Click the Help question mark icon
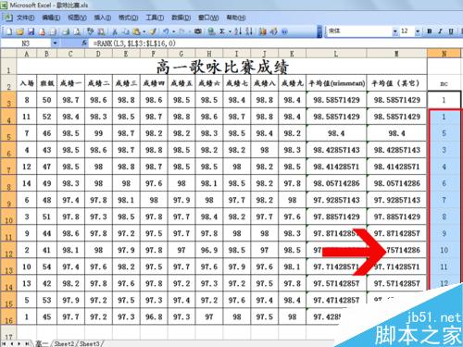 [x=284, y=31]
